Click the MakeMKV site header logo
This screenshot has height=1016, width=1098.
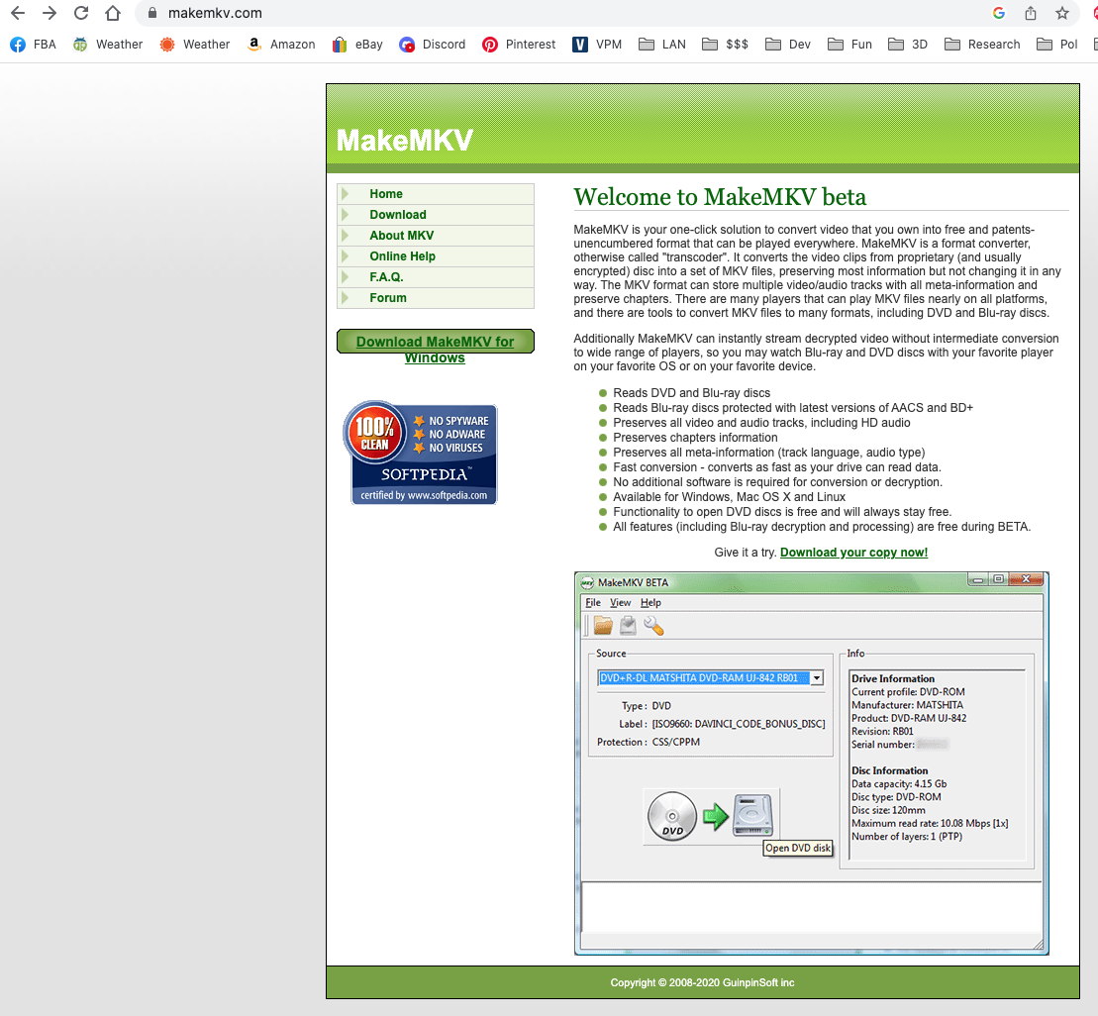point(405,140)
